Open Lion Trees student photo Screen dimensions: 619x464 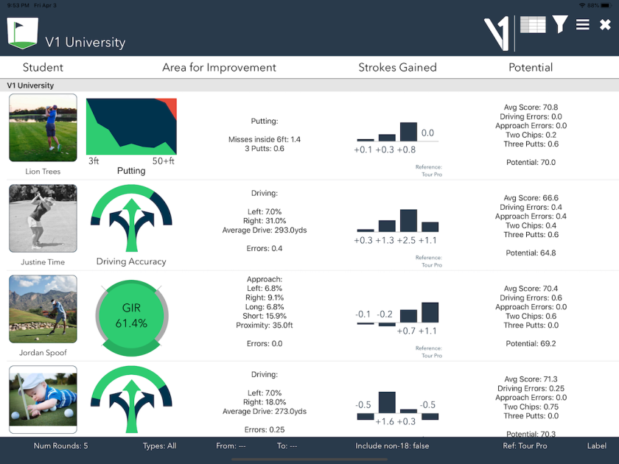coord(43,128)
